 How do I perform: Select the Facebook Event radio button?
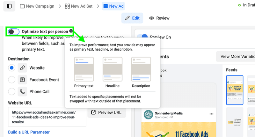tap(11, 80)
